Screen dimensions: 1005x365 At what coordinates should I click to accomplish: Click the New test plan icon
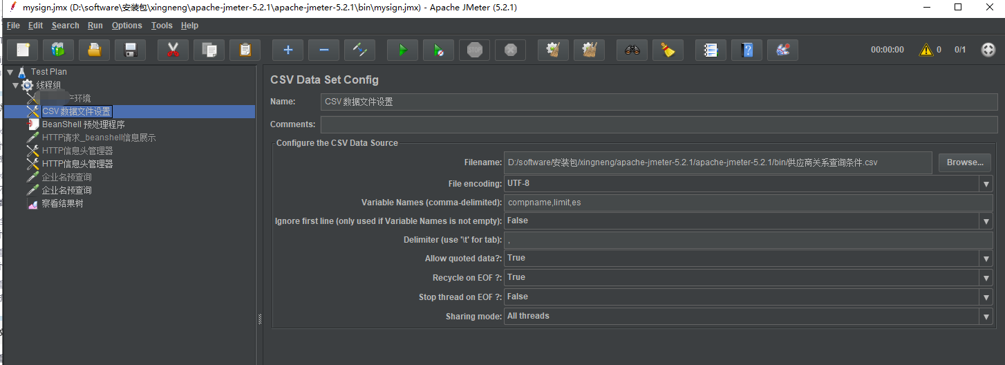[x=22, y=50]
